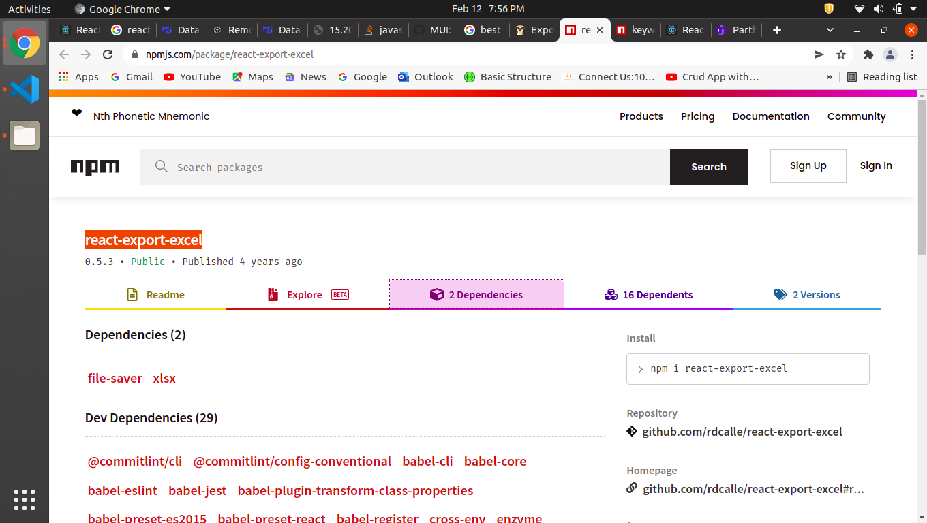This screenshot has height=523, width=927.
Task: Open the tab search dropdown arrow
Action: pos(830,30)
